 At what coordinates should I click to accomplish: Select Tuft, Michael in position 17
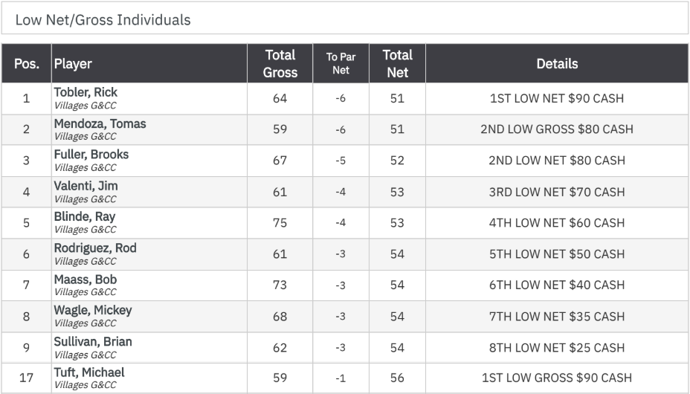89,372
